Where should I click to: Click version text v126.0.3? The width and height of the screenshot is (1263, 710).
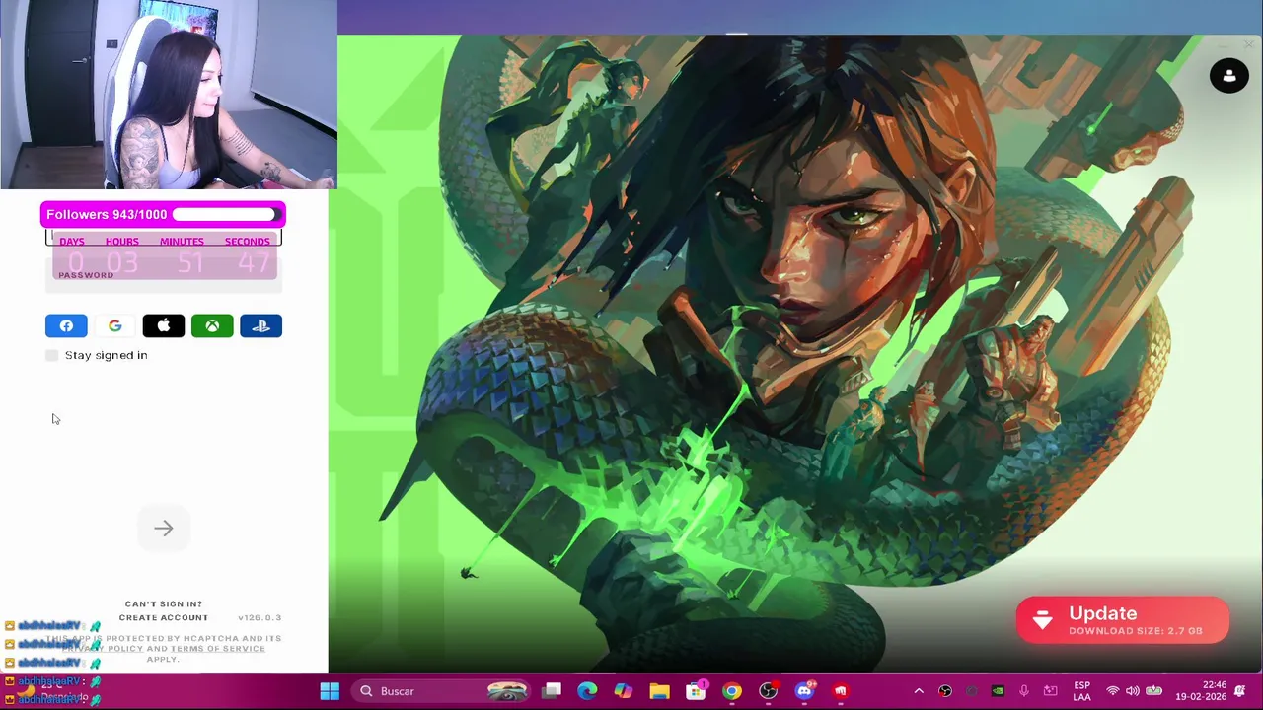point(260,617)
